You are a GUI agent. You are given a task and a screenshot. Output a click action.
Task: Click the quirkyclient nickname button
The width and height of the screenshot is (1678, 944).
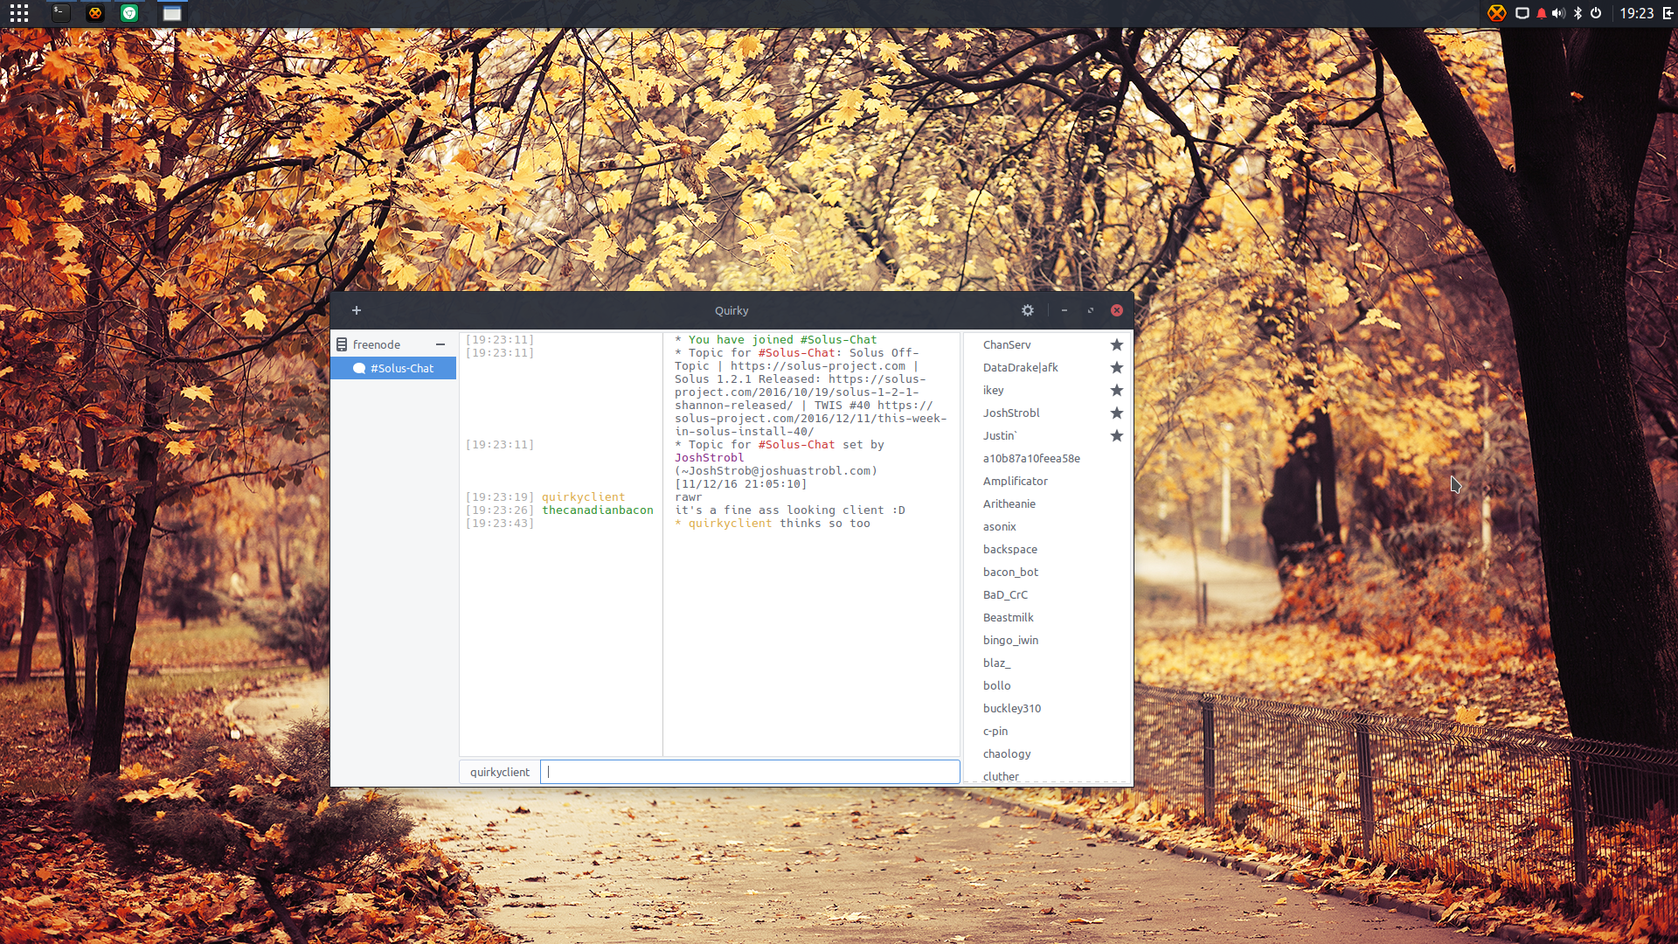pos(500,772)
